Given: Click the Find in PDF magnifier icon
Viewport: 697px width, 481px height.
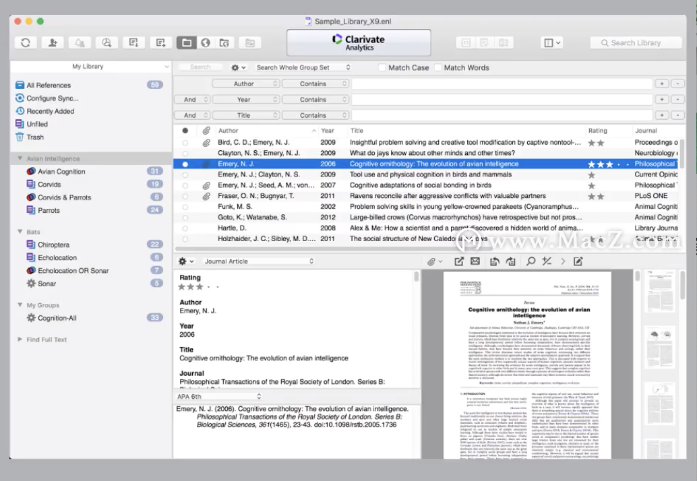Looking at the screenshot, I should point(531,261).
